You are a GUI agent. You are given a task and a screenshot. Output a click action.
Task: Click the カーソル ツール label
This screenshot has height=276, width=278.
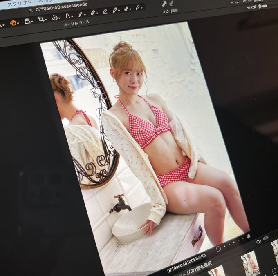tap(76, 23)
